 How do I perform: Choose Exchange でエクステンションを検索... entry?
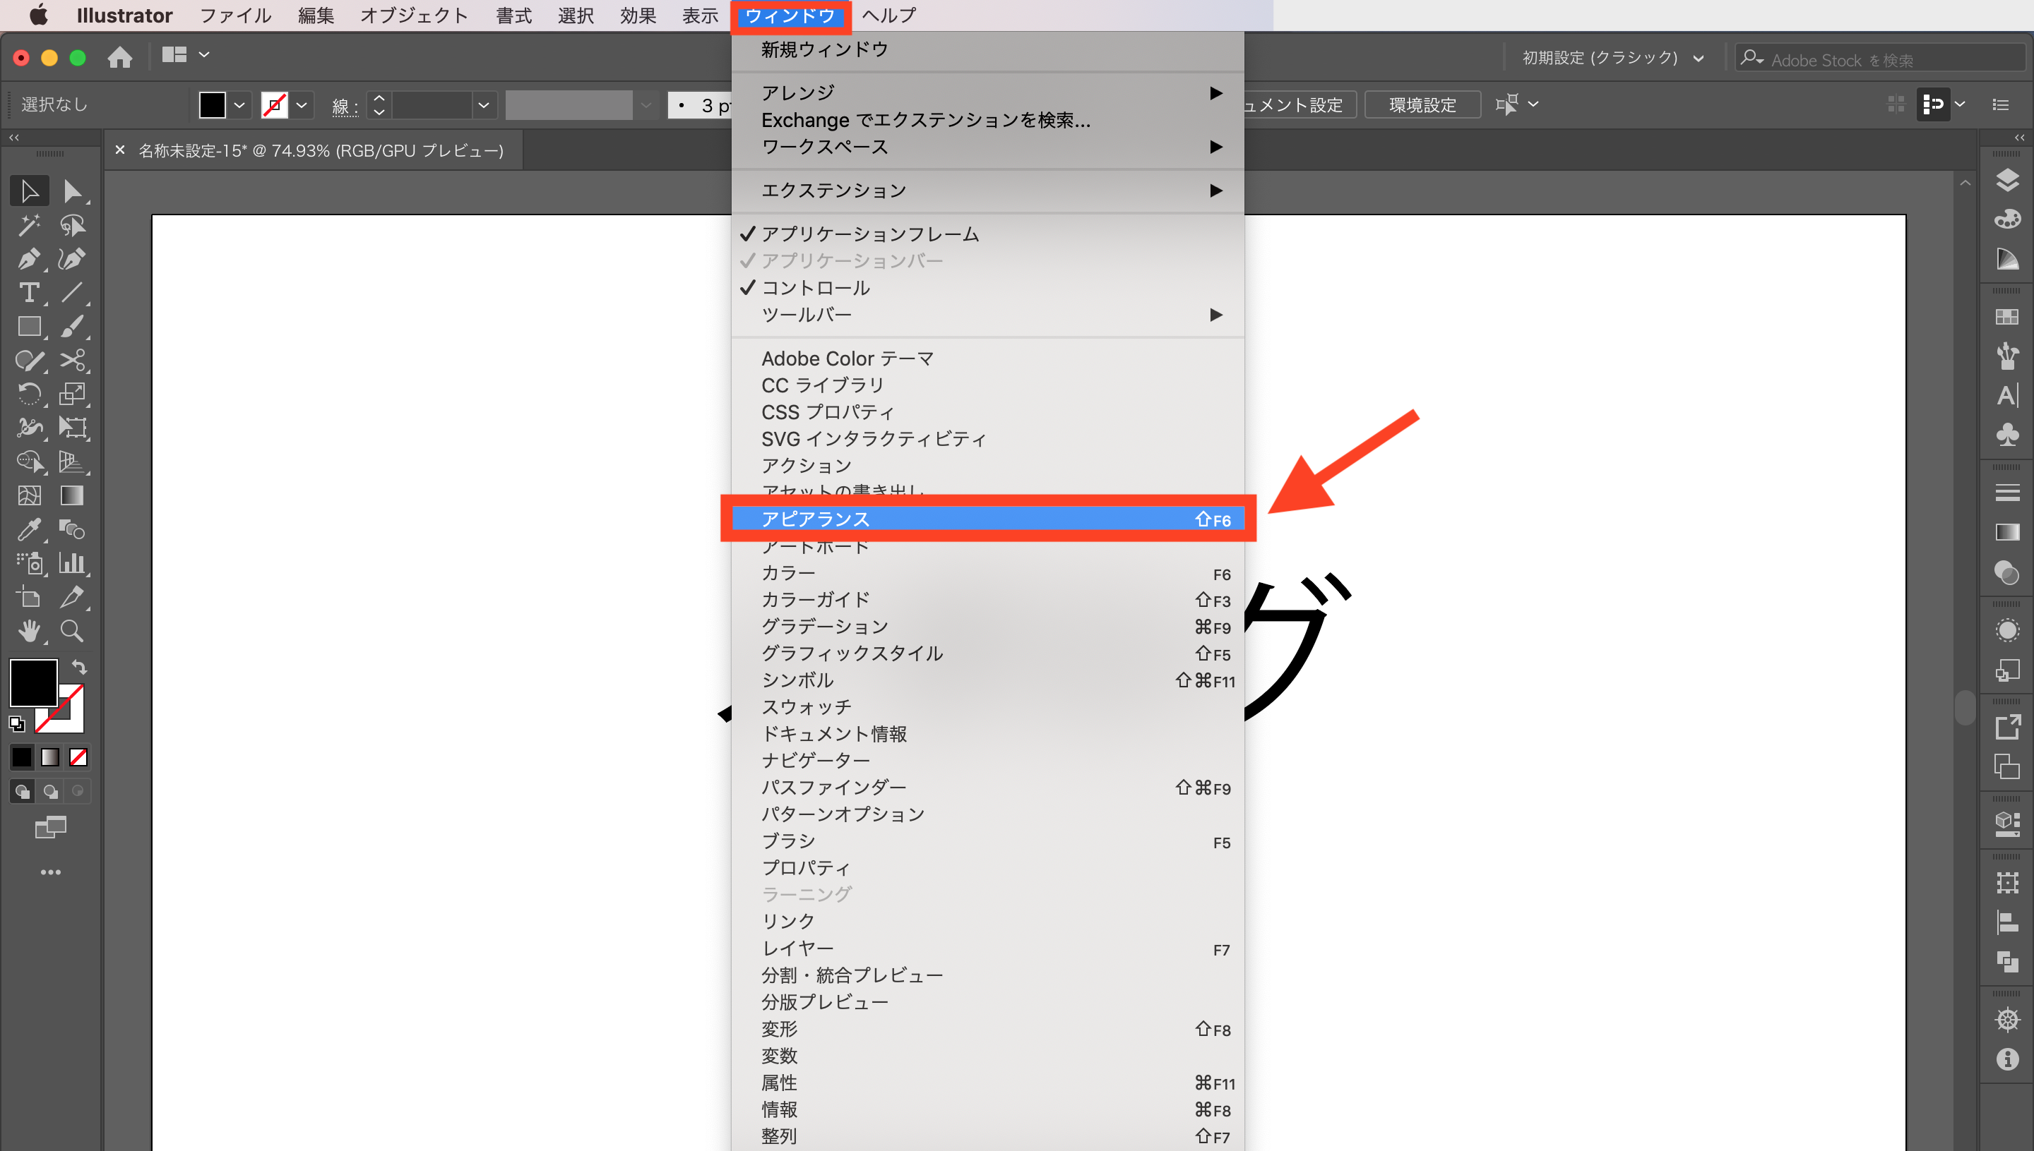pyautogui.click(x=987, y=120)
